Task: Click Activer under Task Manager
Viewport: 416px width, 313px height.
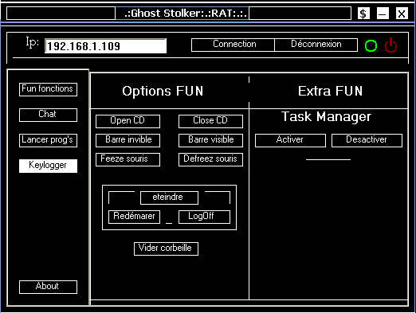Action: point(290,140)
